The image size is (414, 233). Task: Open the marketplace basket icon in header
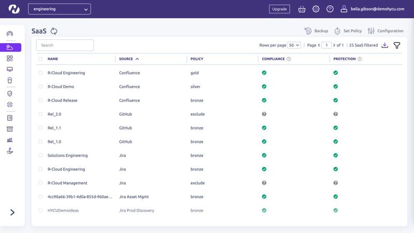click(x=302, y=9)
